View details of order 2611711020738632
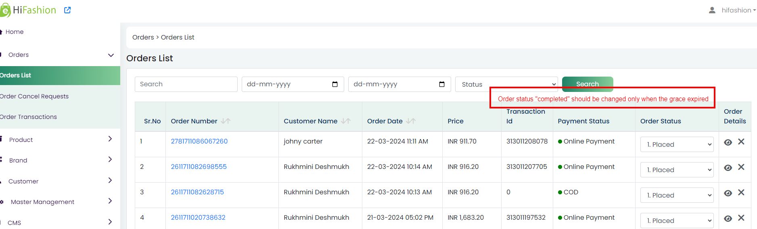757x229 pixels. [728, 219]
